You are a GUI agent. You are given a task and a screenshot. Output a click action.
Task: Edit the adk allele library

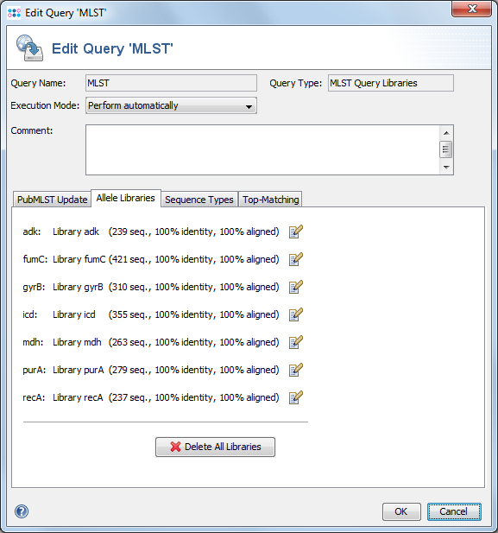point(295,232)
